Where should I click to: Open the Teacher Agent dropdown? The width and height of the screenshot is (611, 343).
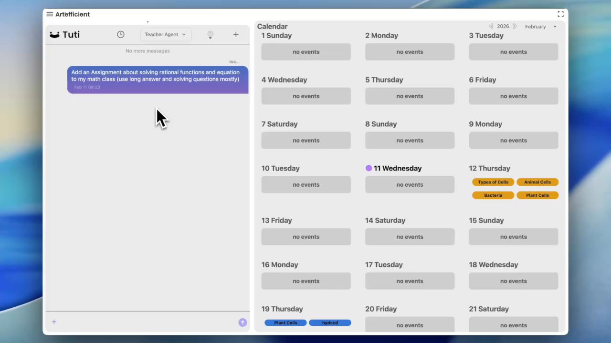pyautogui.click(x=165, y=34)
